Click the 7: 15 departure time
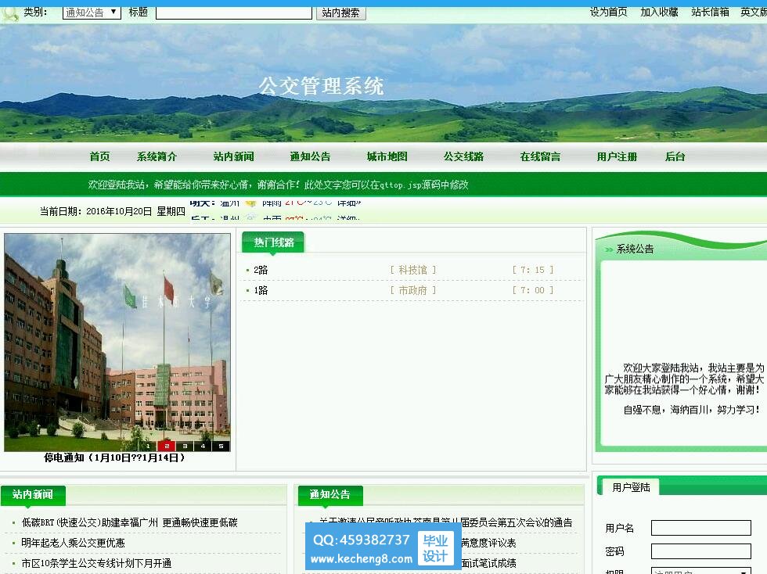Image resolution: width=767 pixels, height=574 pixels. 533,270
